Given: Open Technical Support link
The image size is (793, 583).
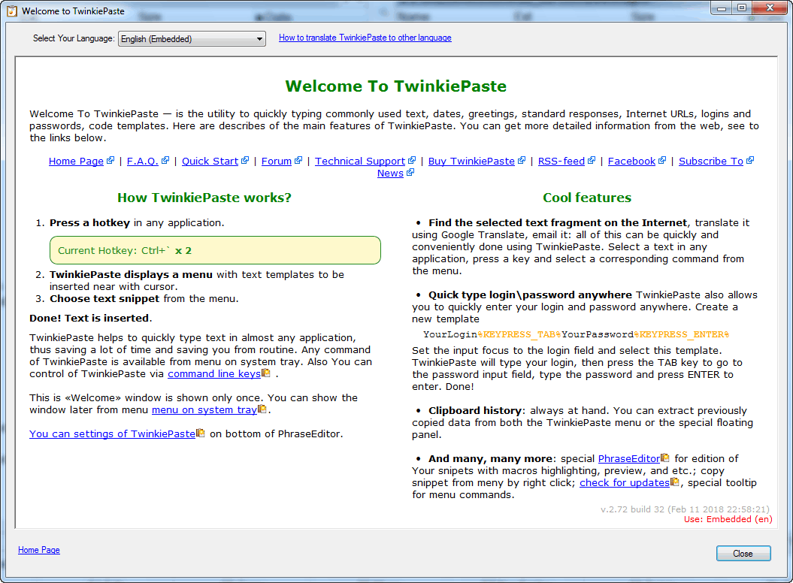Looking at the screenshot, I should tap(360, 161).
